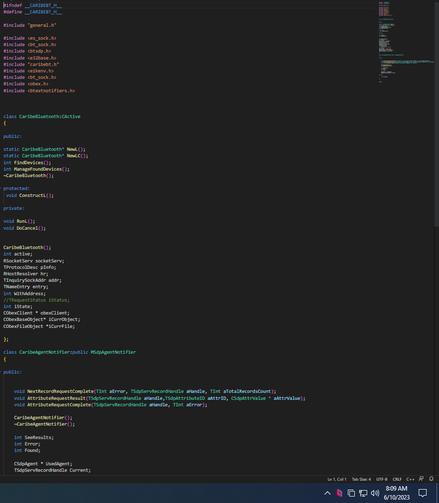Click void DoCancel(); declaration
Viewport: 439px width, 503px height.
click(24, 228)
